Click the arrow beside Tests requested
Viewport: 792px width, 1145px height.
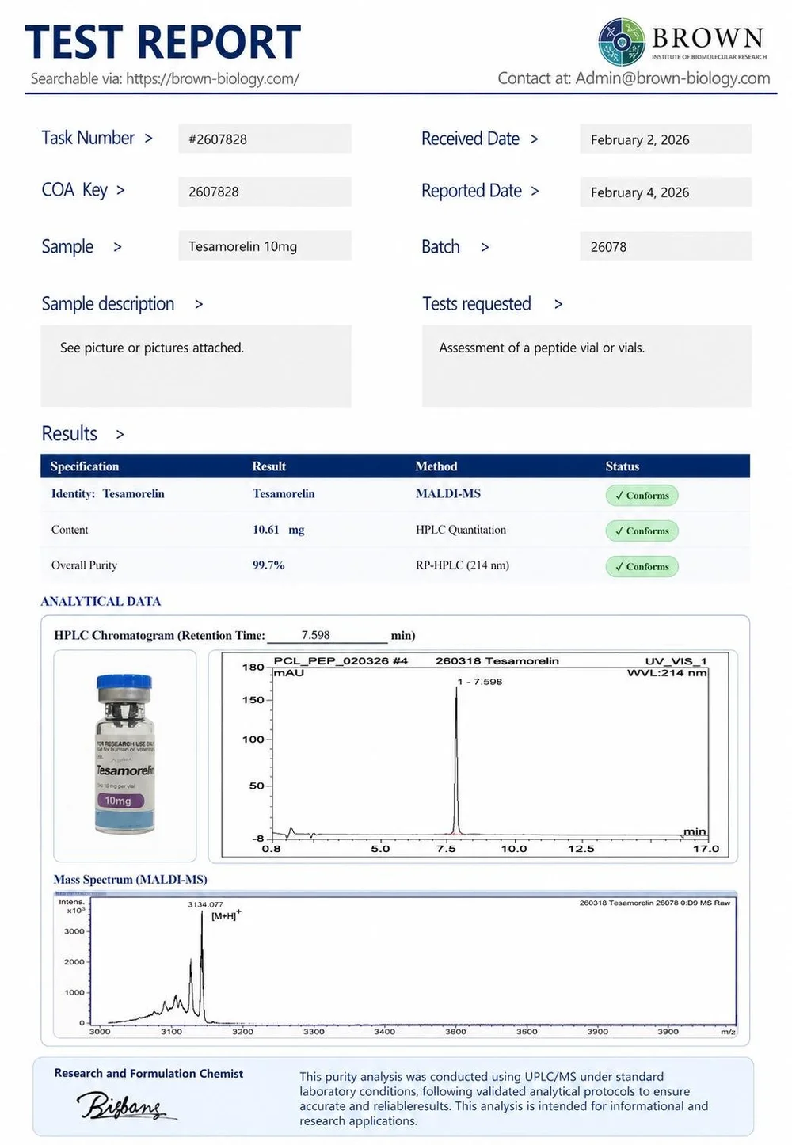[x=558, y=304]
